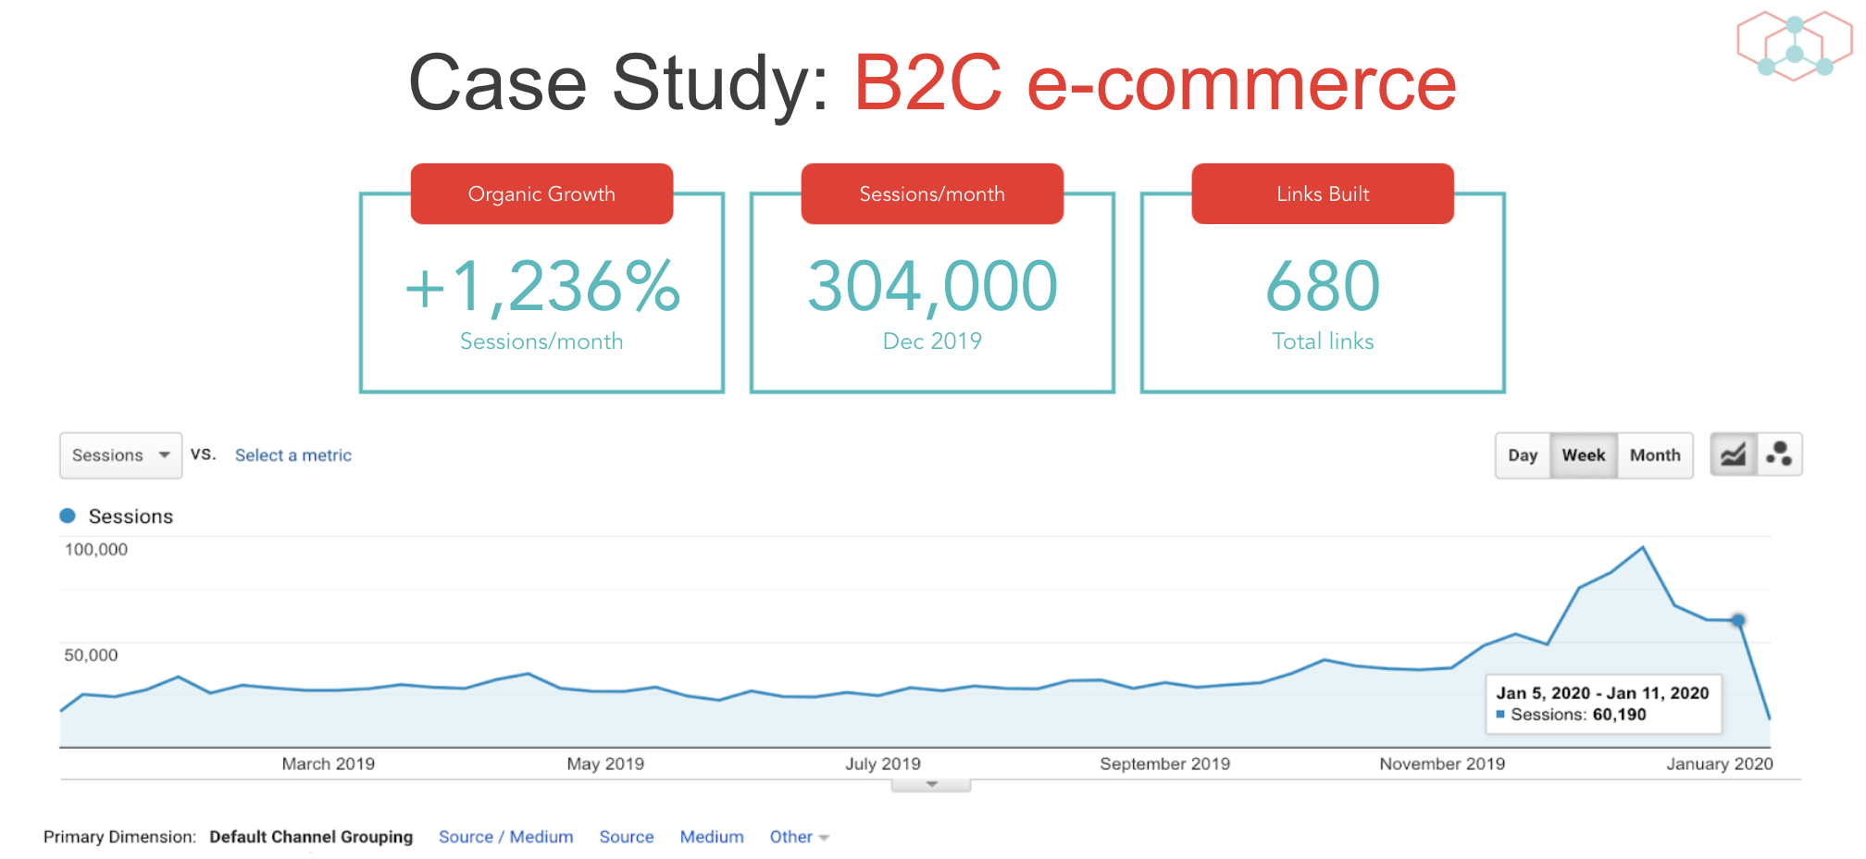1866x859 pixels.
Task: Click the blue Sessions legend dot
Action: 68,516
